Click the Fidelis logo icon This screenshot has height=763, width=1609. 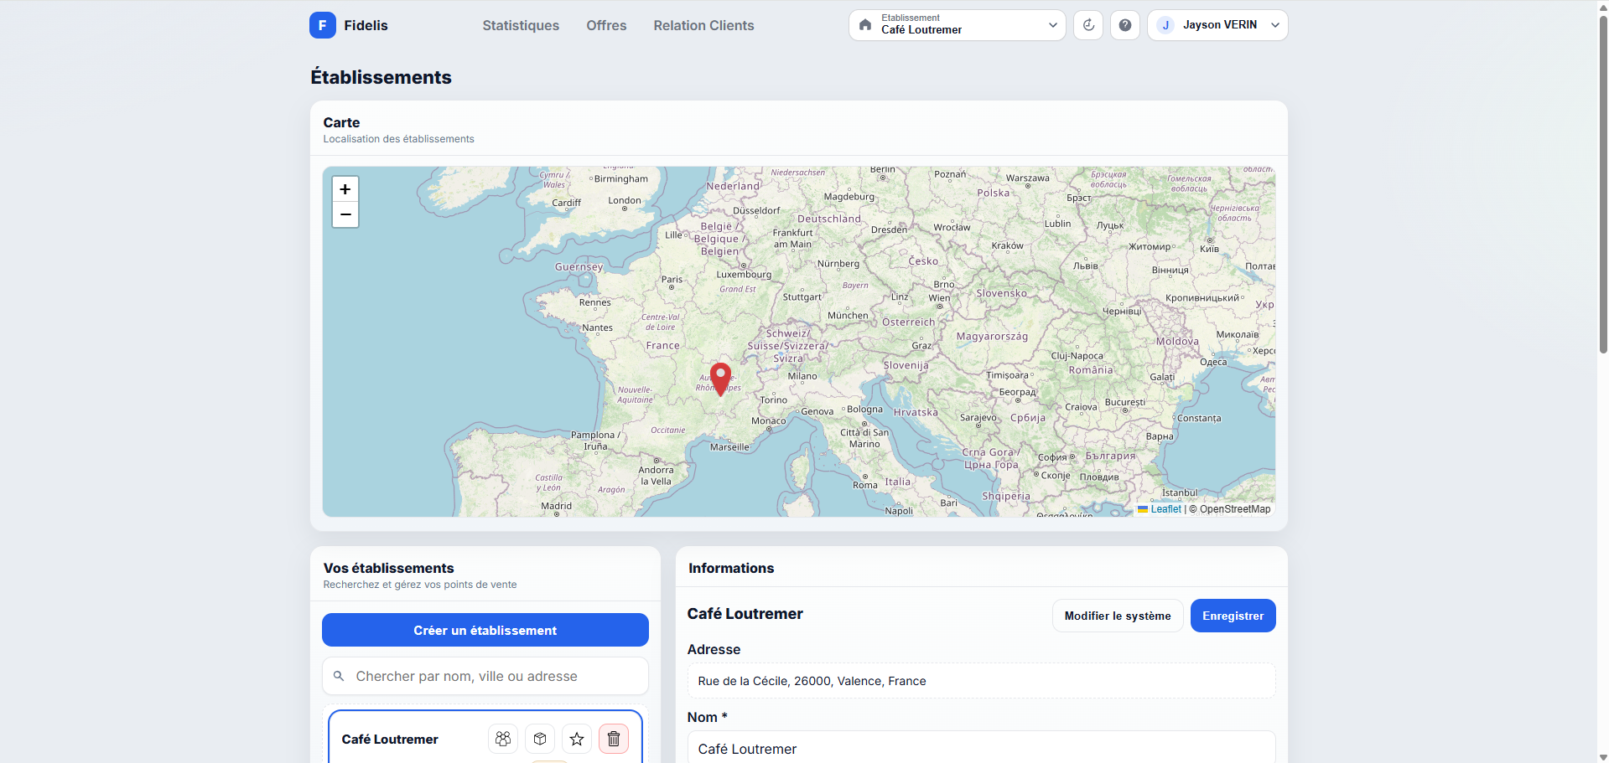pyautogui.click(x=322, y=25)
